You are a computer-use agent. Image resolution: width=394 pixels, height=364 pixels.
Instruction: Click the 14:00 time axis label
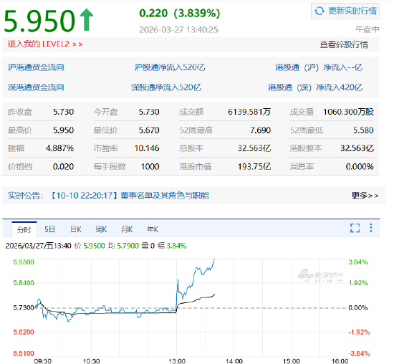[234, 361]
